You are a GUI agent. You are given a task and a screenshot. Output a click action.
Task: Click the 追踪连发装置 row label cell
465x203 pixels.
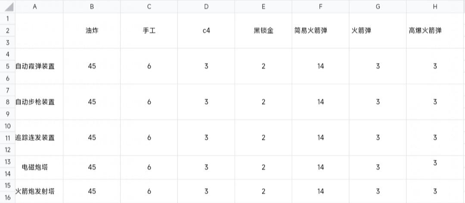35,138
